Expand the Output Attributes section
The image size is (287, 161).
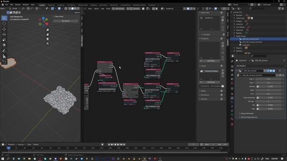tap(247, 114)
